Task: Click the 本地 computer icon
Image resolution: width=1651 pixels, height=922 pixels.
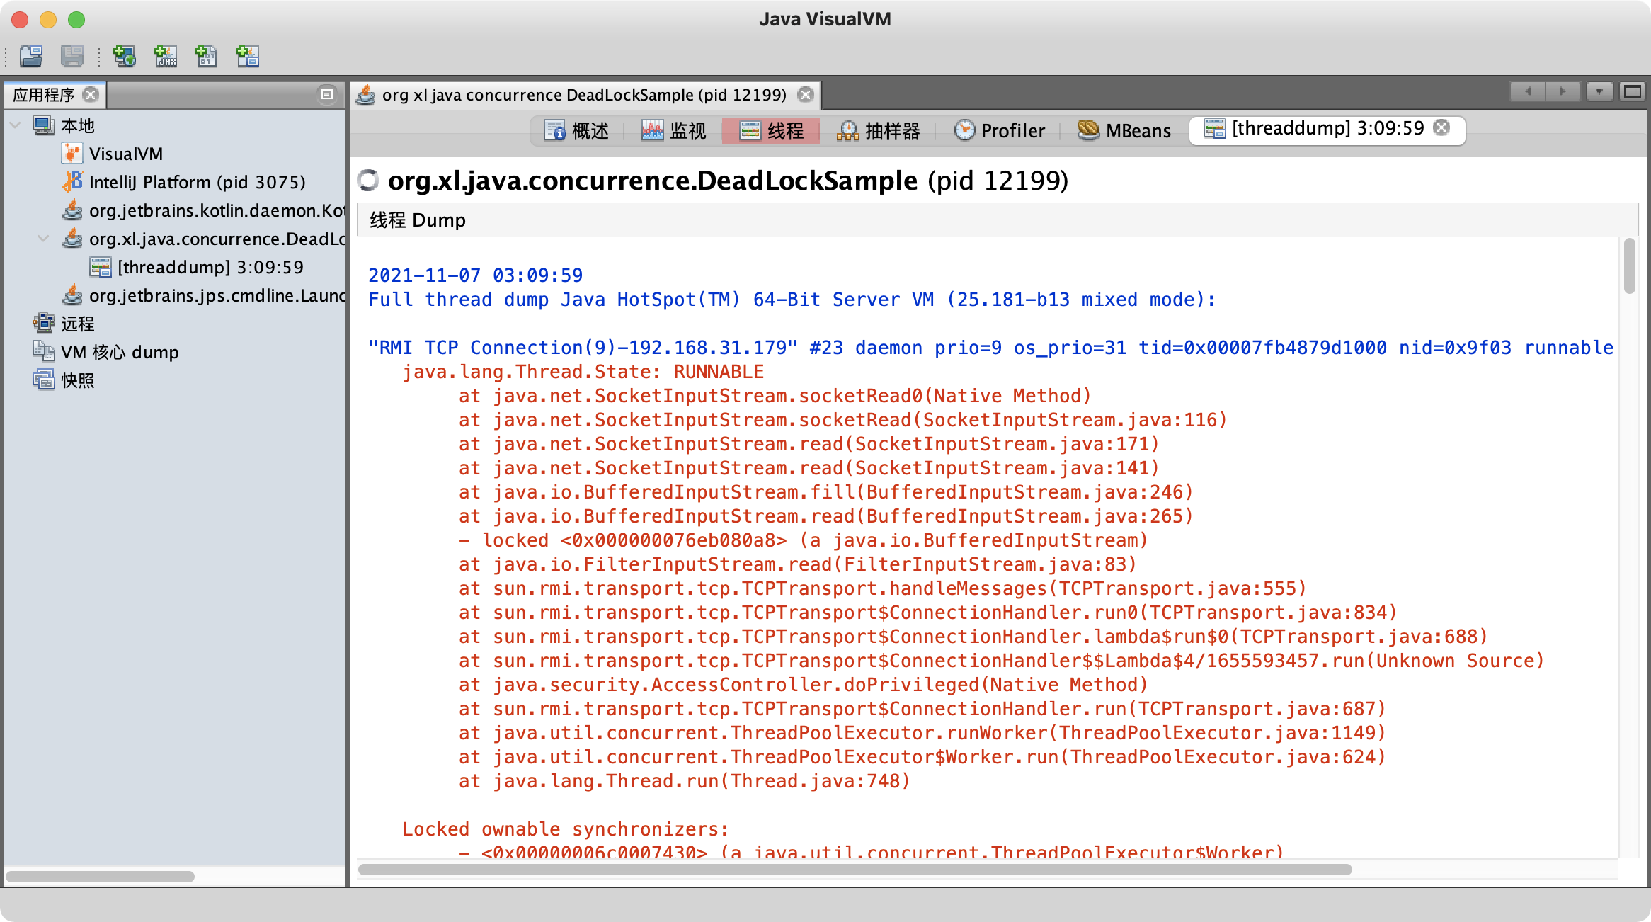Action: click(x=43, y=125)
